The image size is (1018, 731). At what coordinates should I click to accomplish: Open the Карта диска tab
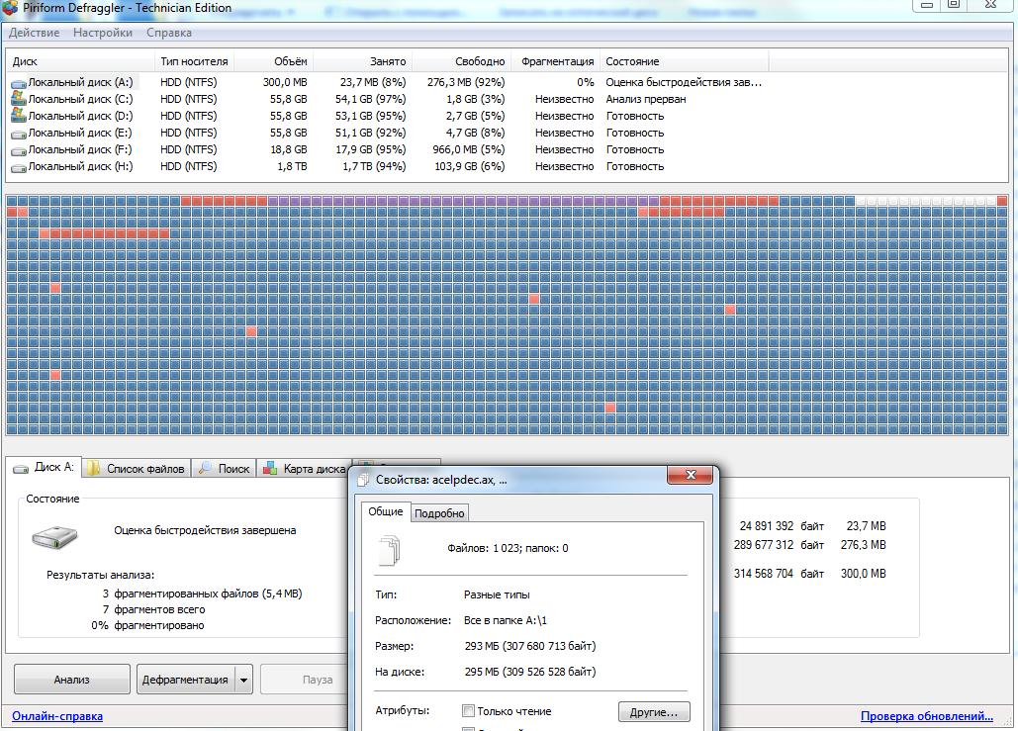(x=304, y=468)
